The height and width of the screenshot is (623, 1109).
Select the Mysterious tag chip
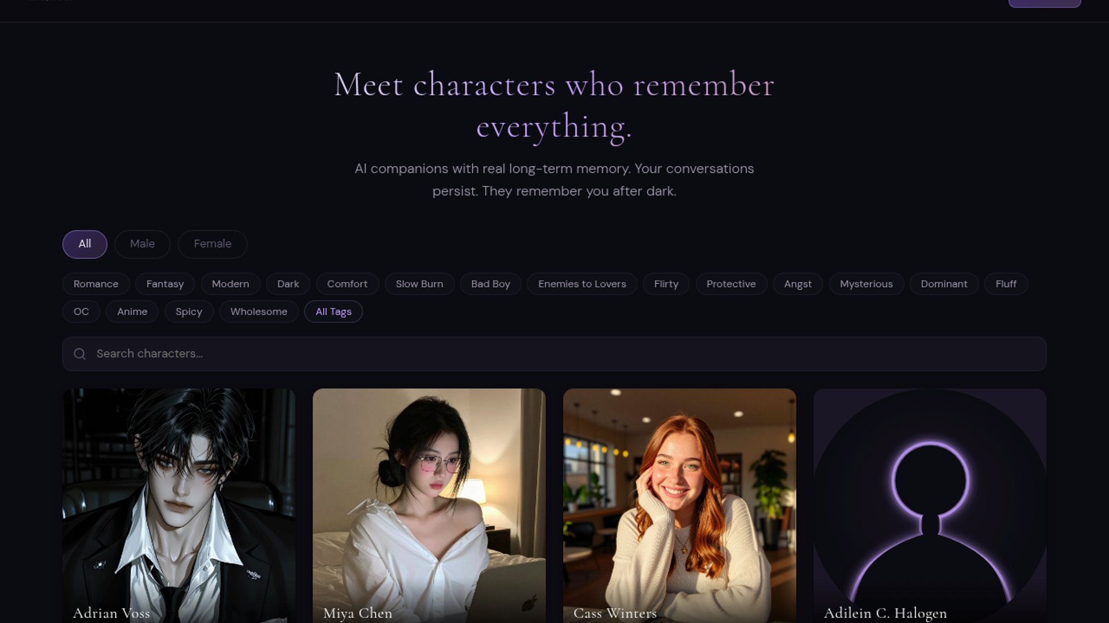click(866, 284)
